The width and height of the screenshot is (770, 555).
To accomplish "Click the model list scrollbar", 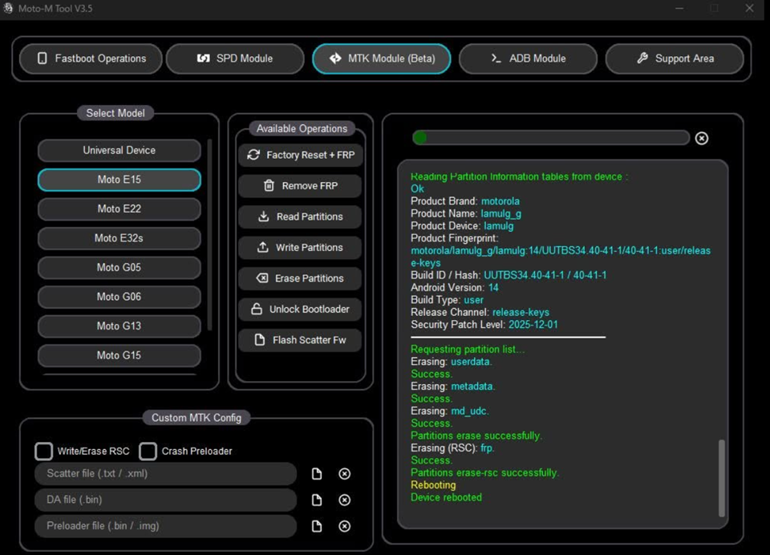I will click(209, 235).
